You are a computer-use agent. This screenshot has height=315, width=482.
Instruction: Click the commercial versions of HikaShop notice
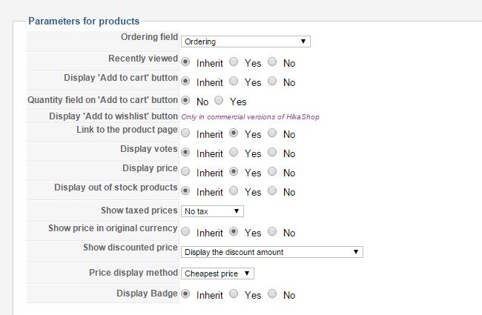250,117
